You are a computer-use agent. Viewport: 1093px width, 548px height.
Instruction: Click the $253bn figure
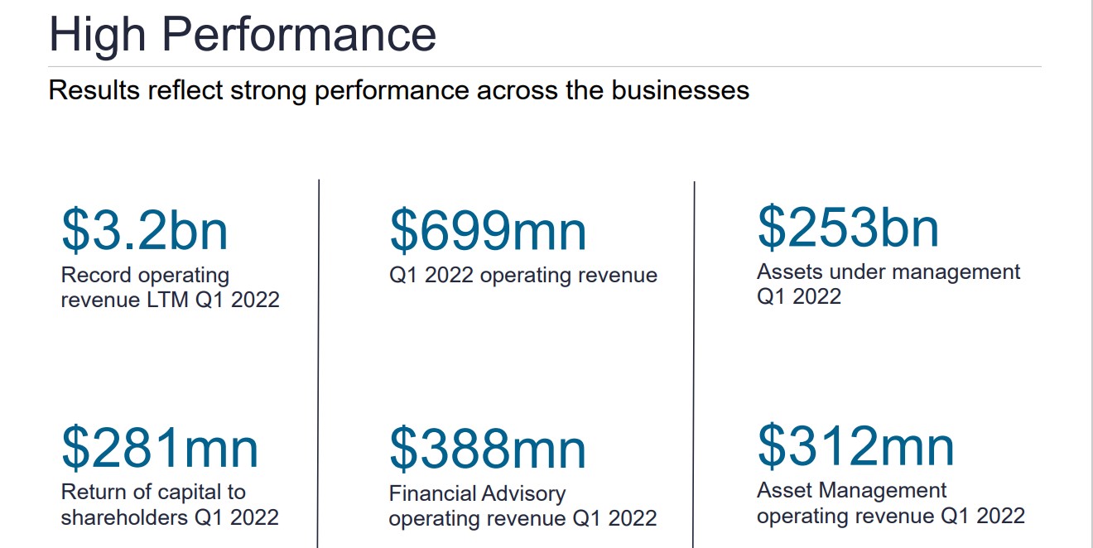click(x=848, y=227)
